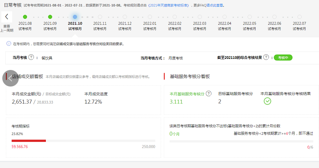Select the 2022.01 timeline month marker
The height and width of the screenshot is (168, 319).
click(x=150, y=17)
